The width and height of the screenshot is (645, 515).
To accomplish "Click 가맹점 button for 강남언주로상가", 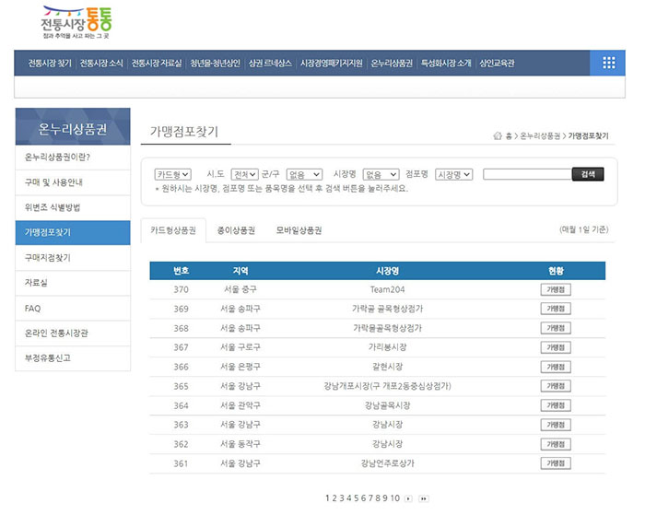I will [x=556, y=463].
